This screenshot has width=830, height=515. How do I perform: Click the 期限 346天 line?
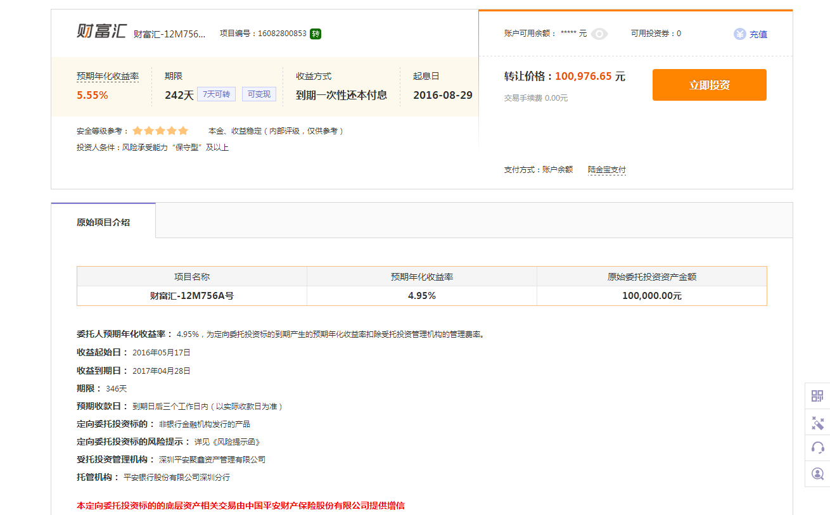click(102, 388)
